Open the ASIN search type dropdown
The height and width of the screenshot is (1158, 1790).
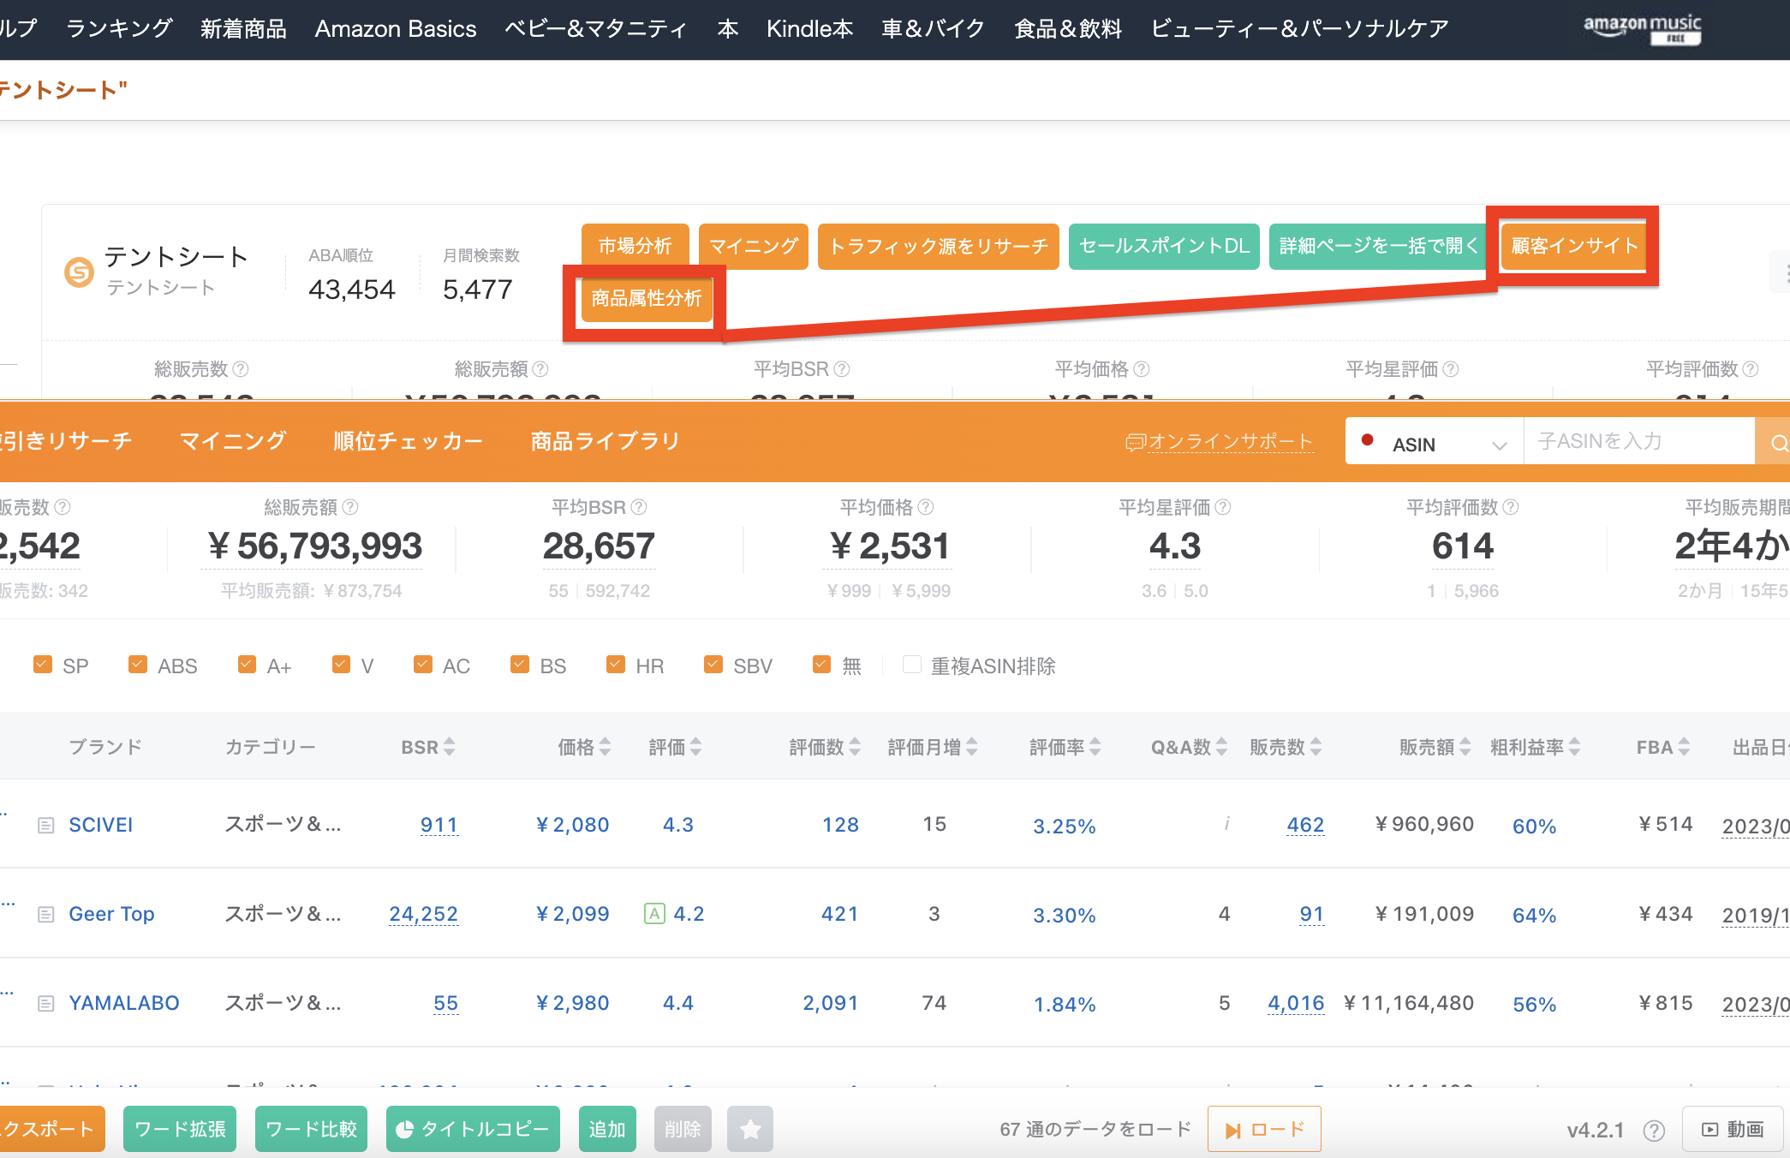(1435, 441)
